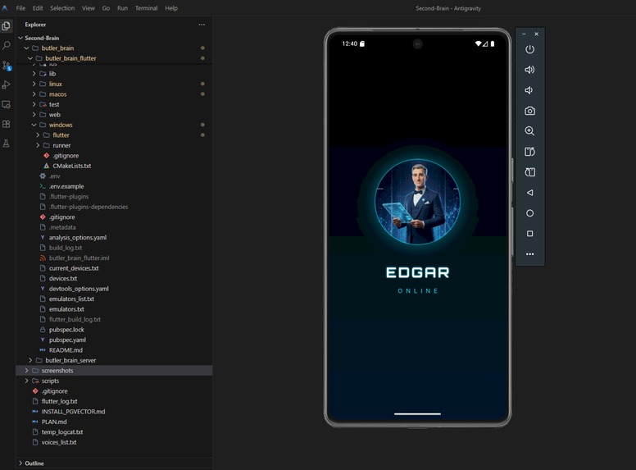Collapse the butler_brain folder

click(114, 48)
